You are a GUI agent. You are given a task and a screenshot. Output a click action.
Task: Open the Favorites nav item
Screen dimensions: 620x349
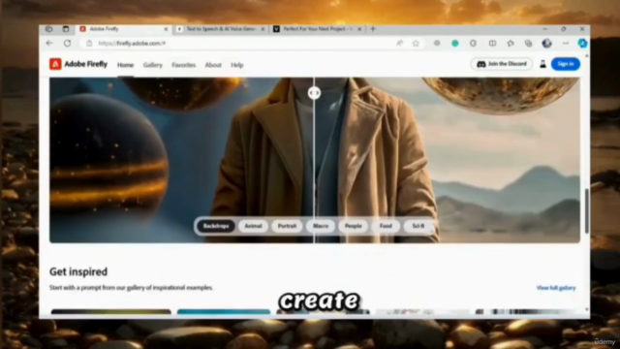183,65
